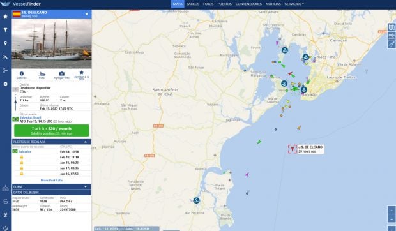Click the VesselFinder logo

pos(20,4)
